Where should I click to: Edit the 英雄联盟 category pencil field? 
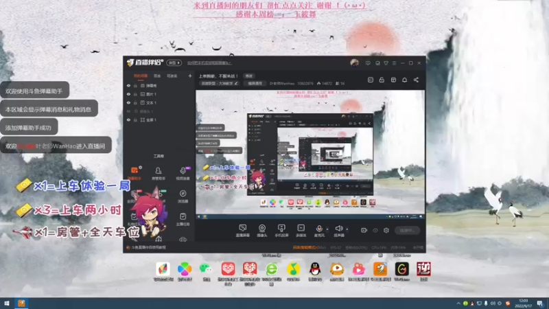point(220,83)
